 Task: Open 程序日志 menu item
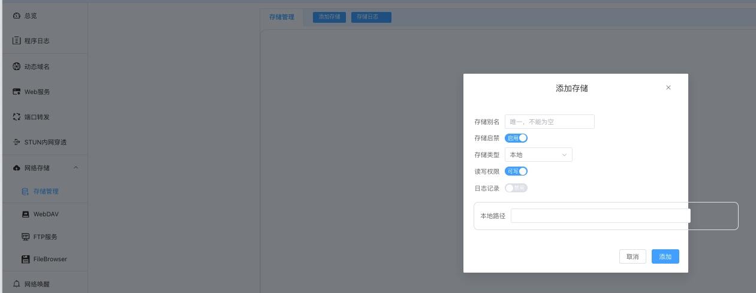[44, 41]
